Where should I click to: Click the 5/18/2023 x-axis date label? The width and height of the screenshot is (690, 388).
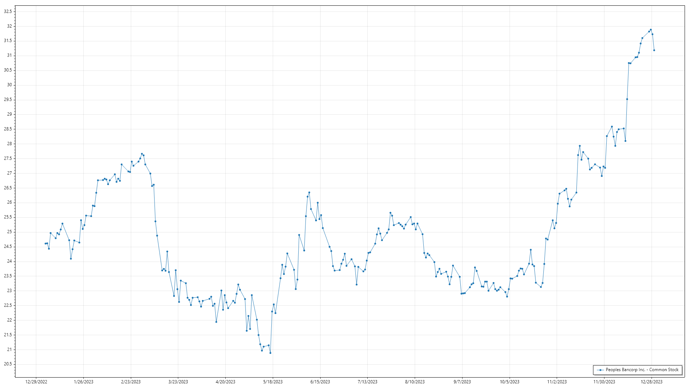pos(273,382)
